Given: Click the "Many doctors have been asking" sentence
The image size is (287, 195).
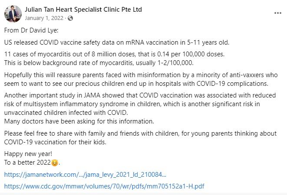Looking at the screenshot, I should click(79, 121).
